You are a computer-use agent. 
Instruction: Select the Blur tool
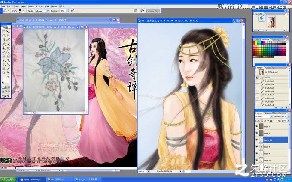click(x=3, y=55)
